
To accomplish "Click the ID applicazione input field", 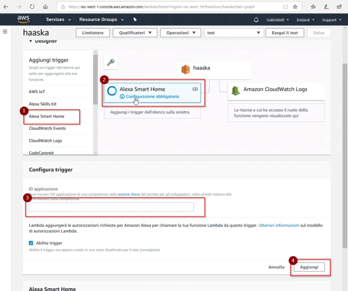I will coord(111,207).
